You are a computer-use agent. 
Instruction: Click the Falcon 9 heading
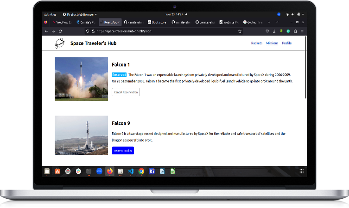(121, 123)
